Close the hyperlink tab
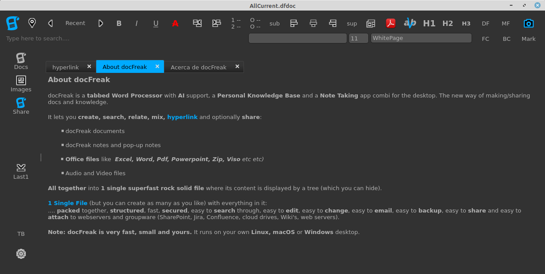 coord(89,66)
